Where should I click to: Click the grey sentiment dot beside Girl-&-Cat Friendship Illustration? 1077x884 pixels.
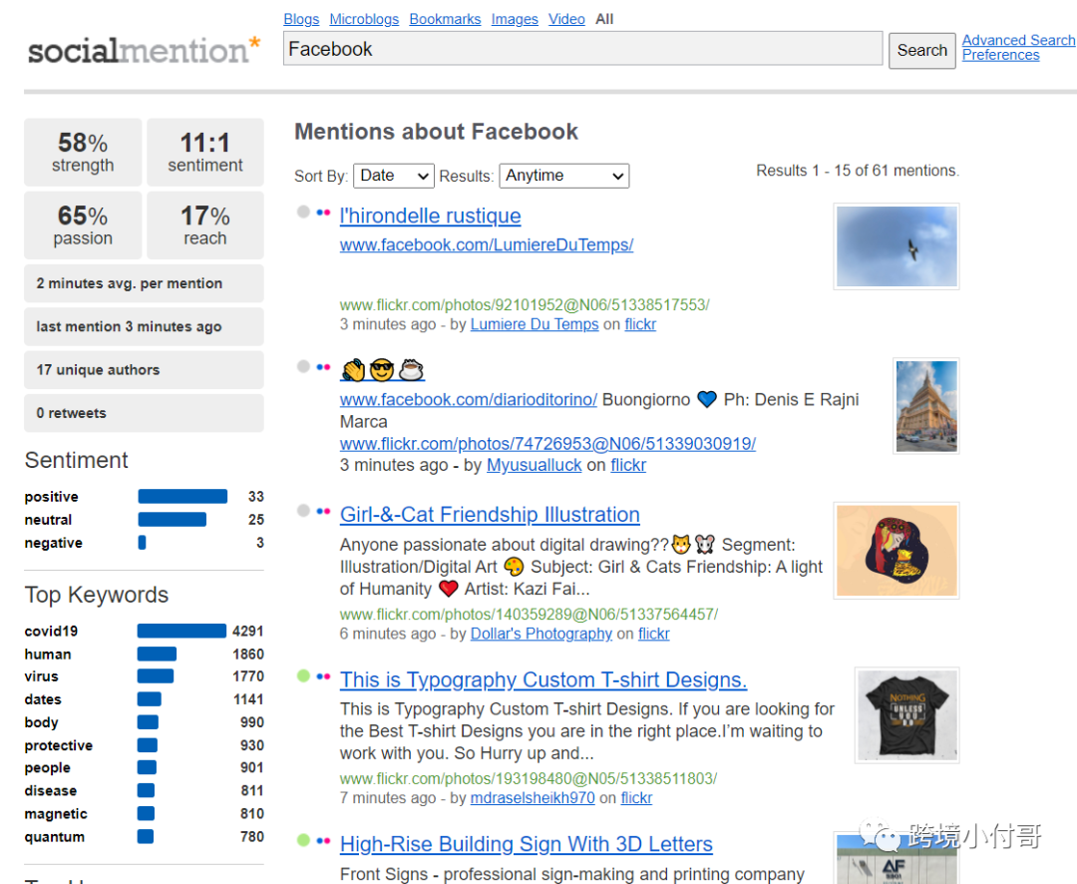click(303, 510)
